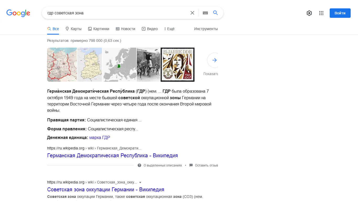358x201 pixels.
Task: Click the 25 Jahre DDR stamp thumbnail
Action: [177, 65]
